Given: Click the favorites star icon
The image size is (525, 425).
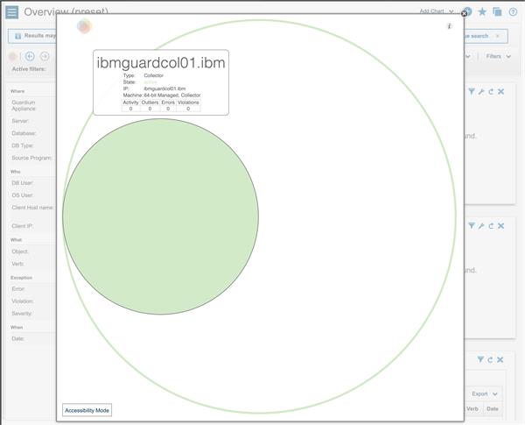Looking at the screenshot, I should 482,12.
